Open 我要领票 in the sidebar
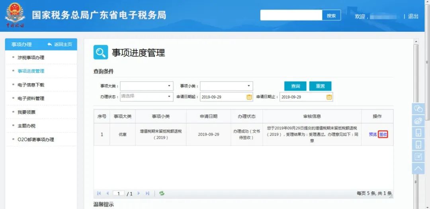The image size is (430, 209). tap(26, 112)
